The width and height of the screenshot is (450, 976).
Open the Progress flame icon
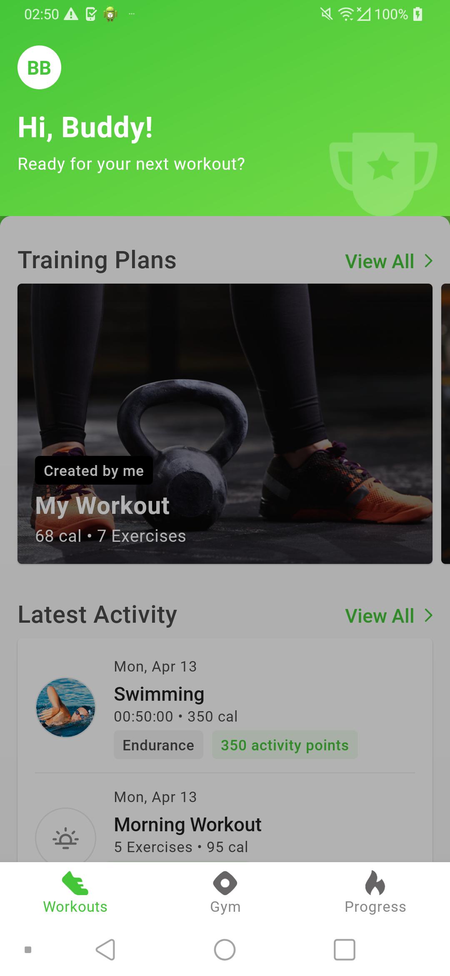[x=375, y=883]
